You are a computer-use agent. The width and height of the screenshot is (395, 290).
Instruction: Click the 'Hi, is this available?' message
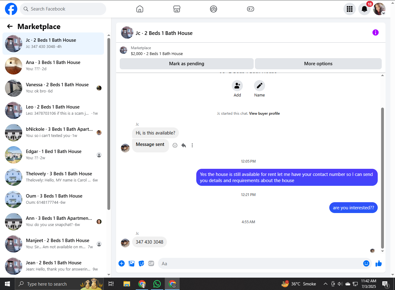click(156, 133)
